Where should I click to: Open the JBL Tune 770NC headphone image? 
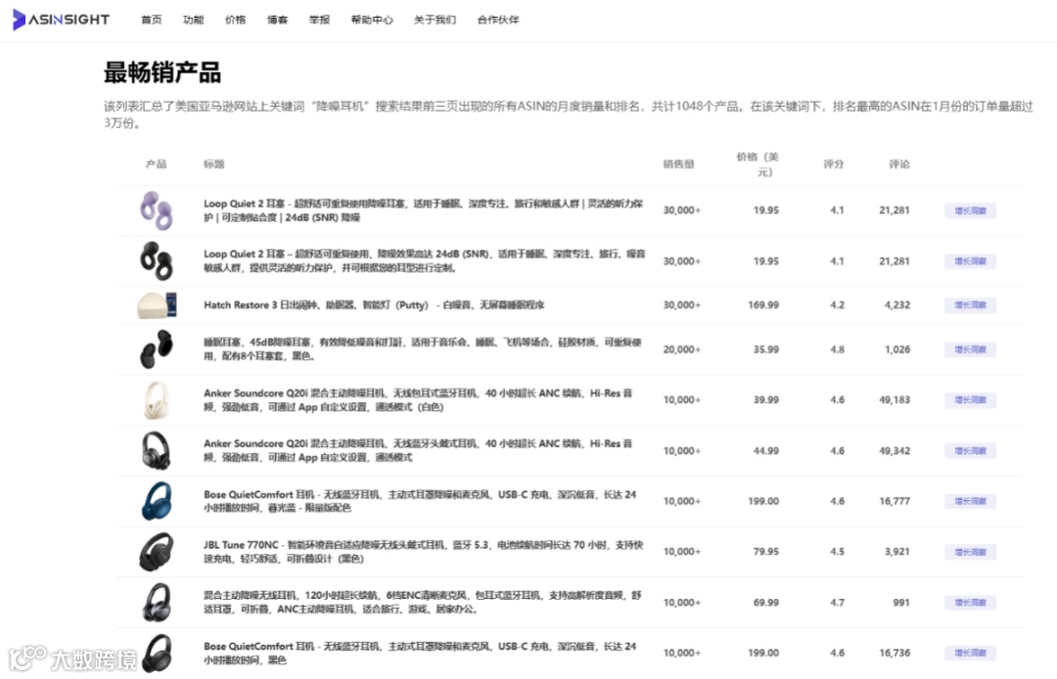[x=157, y=552]
